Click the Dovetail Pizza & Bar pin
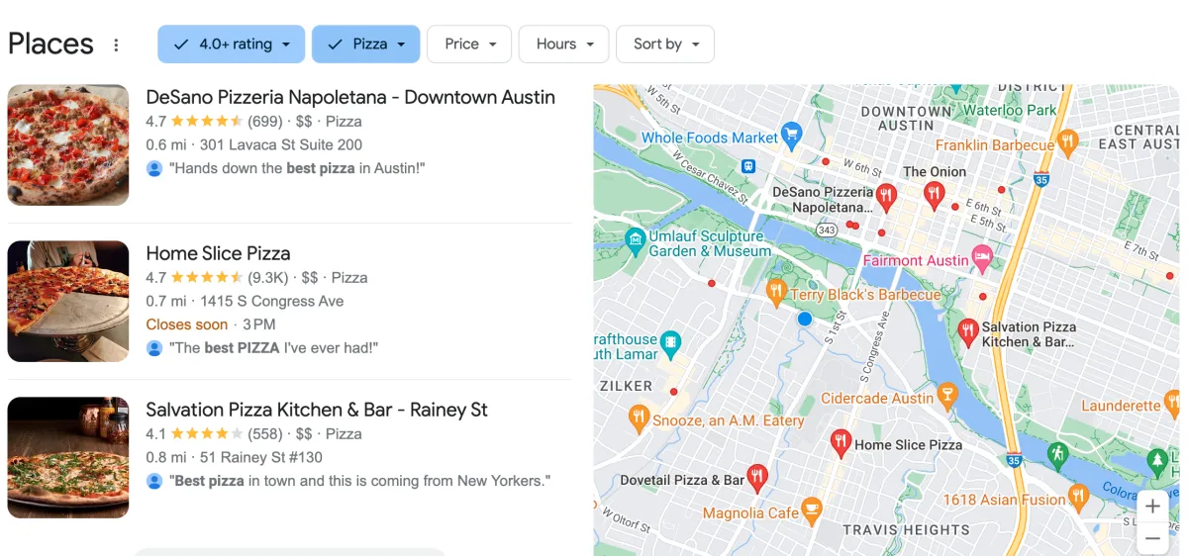Screen dimensions: 1188x556 [758, 477]
